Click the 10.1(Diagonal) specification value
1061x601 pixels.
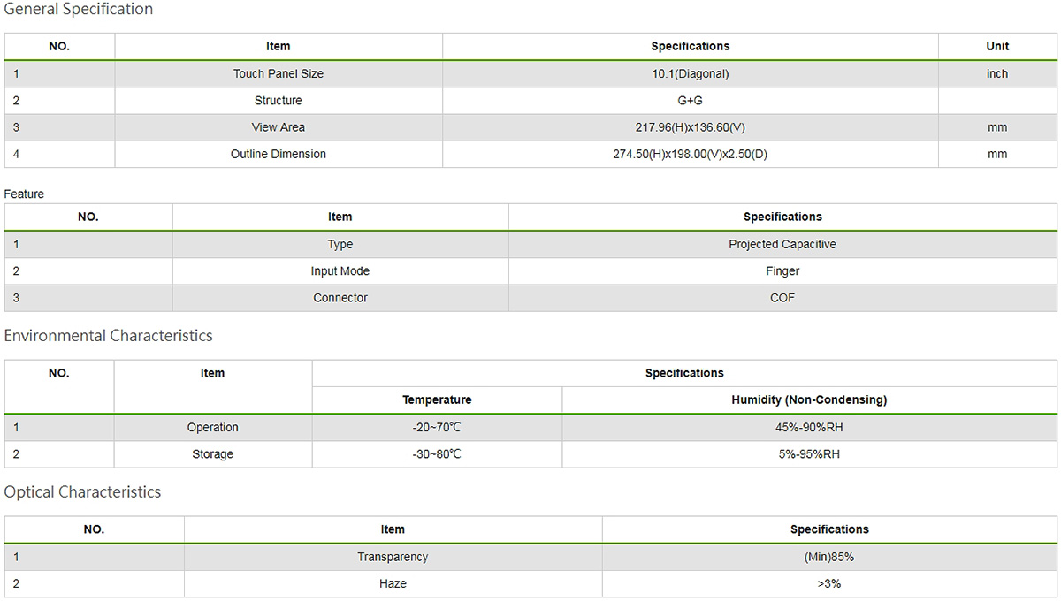coord(690,74)
